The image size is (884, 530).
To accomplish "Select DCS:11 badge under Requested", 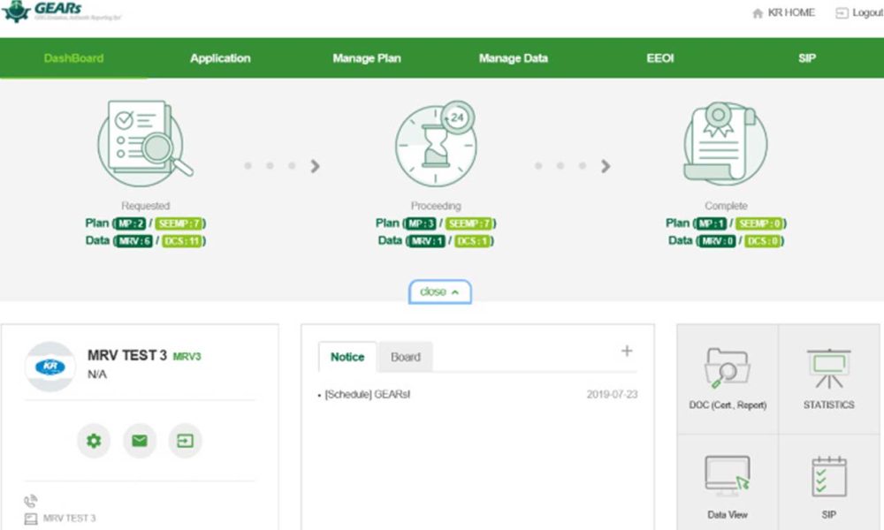I will click(x=182, y=241).
